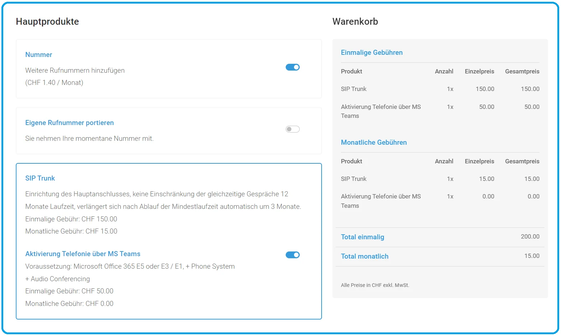Turn off Aktivierung Telefonie über MS Teams switch
Screen dimensions: 561x336
coord(293,255)
